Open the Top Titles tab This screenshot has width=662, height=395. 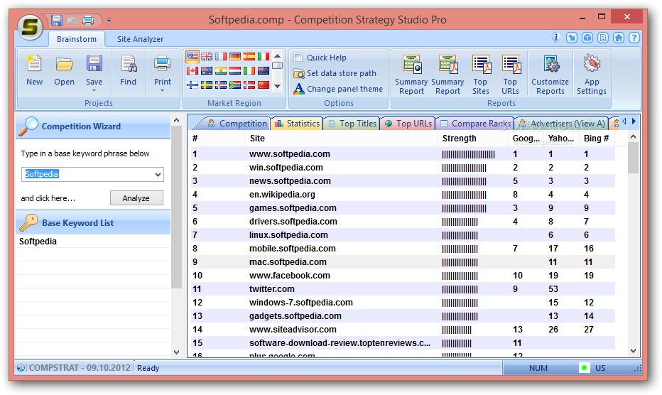tap(352, 124)
